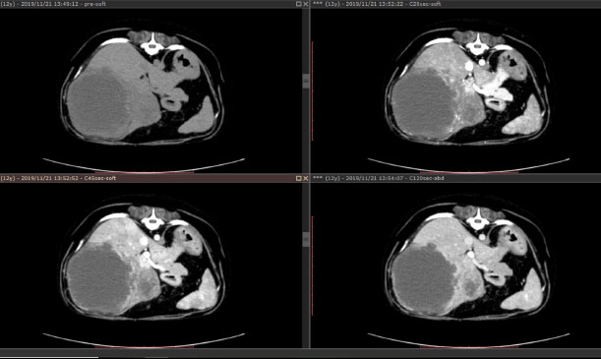This screenshot has width=601, height=359.
Task: Close the C45sec-soft series pane
Action: pos(306,178)
